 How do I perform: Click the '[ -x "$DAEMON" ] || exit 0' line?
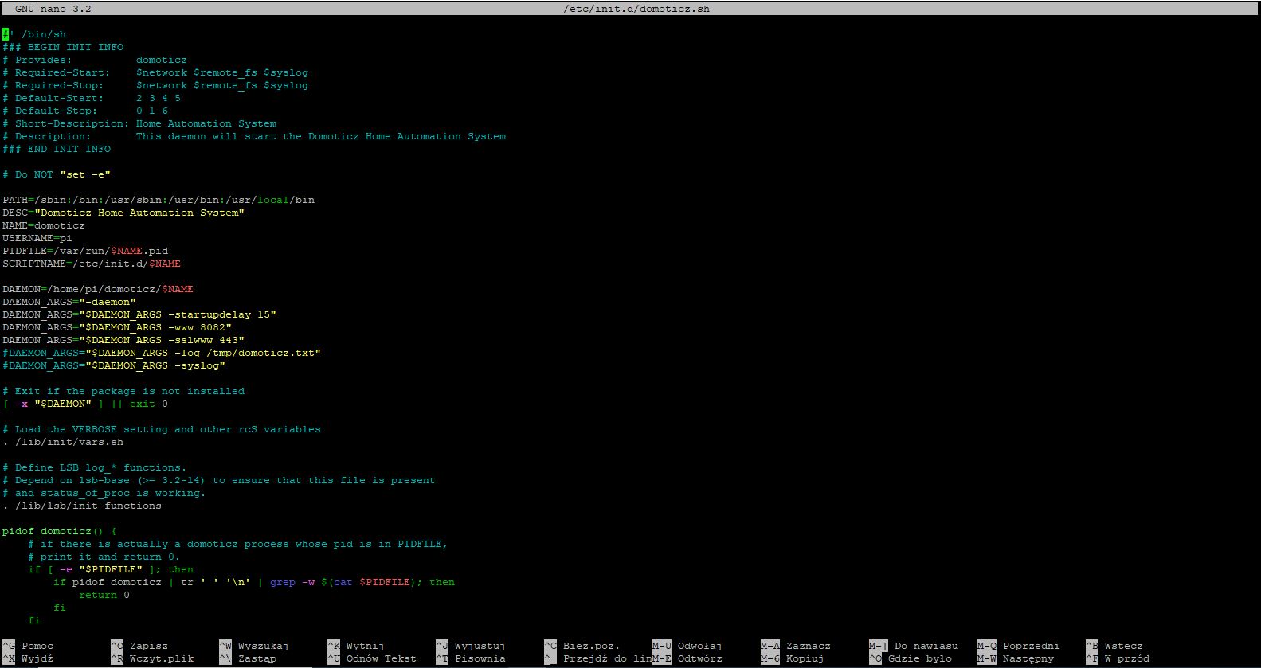coord(85,404)
